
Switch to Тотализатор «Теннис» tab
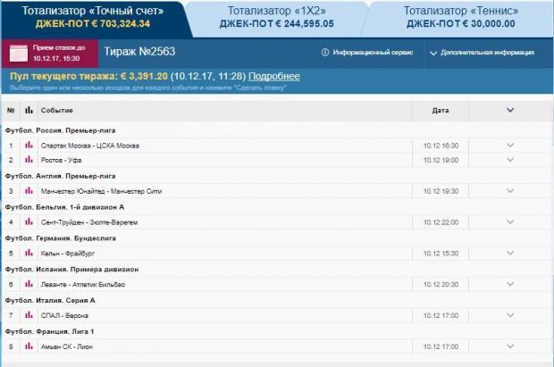click(458, 16)
